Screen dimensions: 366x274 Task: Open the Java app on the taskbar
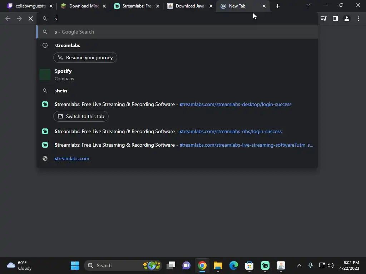pos(281,265)
